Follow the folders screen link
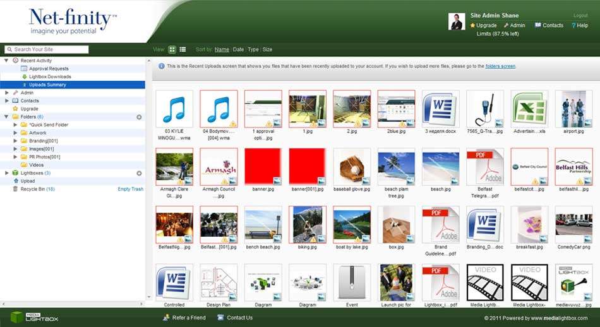Image resolution: width=600 pixels, height=327 pixels. (500, 66)
